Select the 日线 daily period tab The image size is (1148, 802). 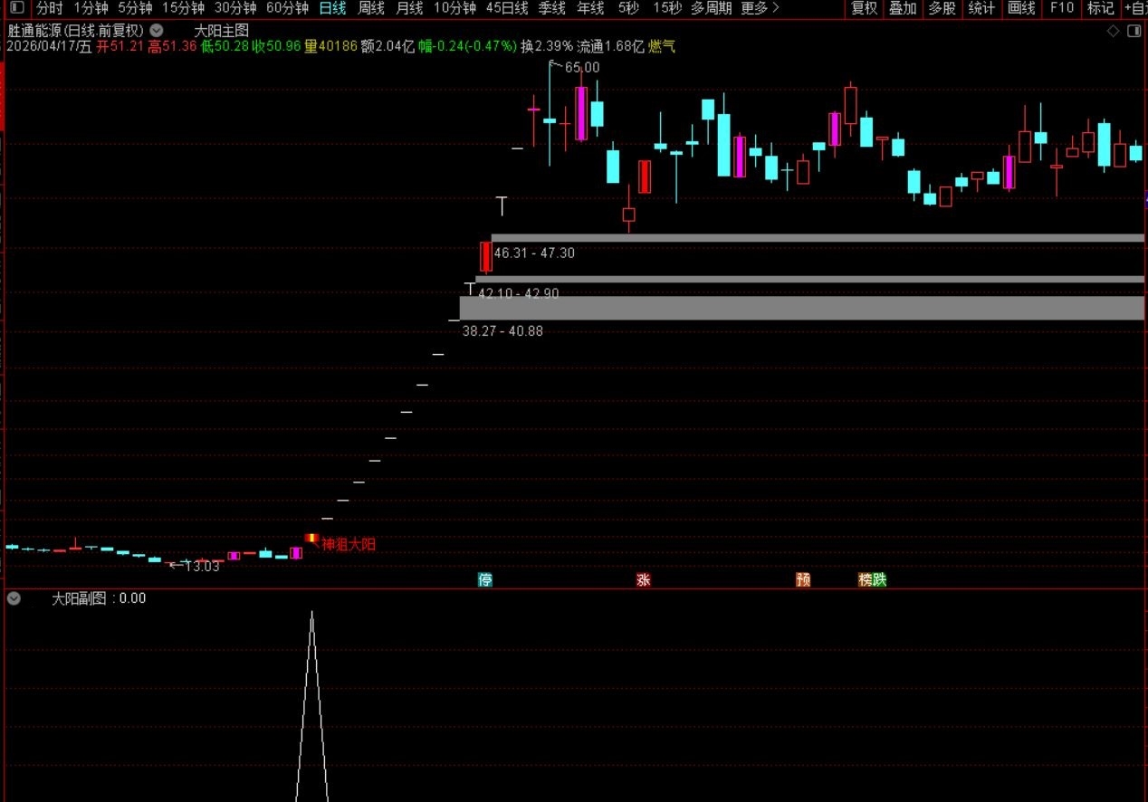tap(332, 8)
